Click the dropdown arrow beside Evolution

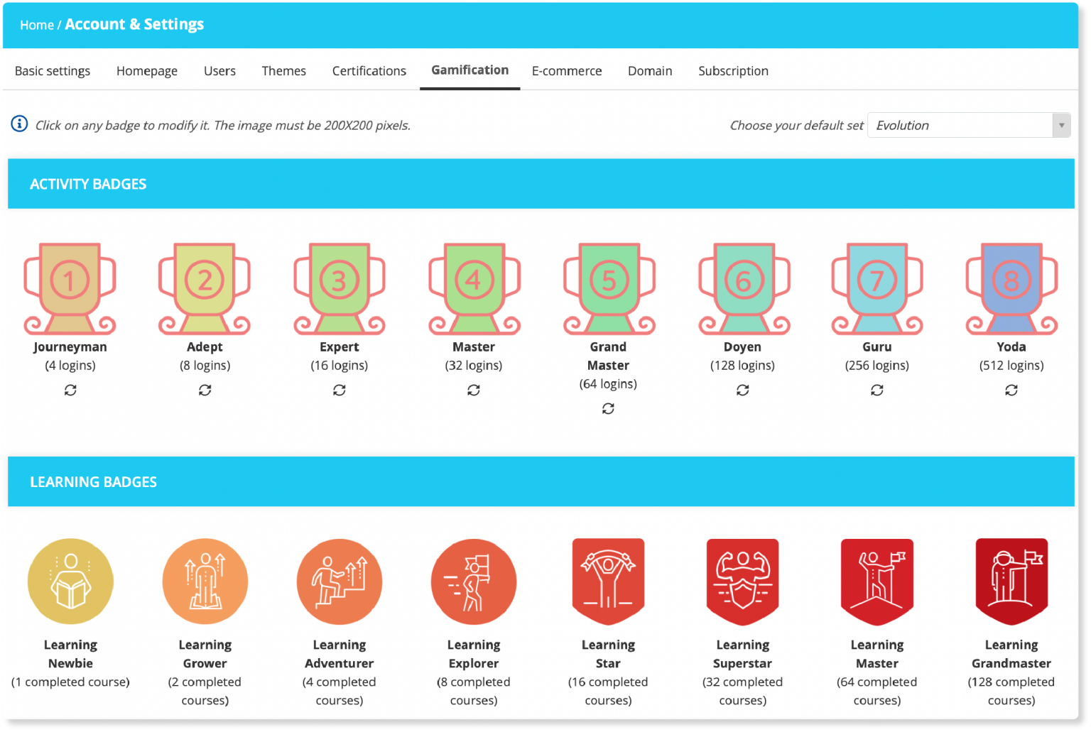coord(1061,125)
